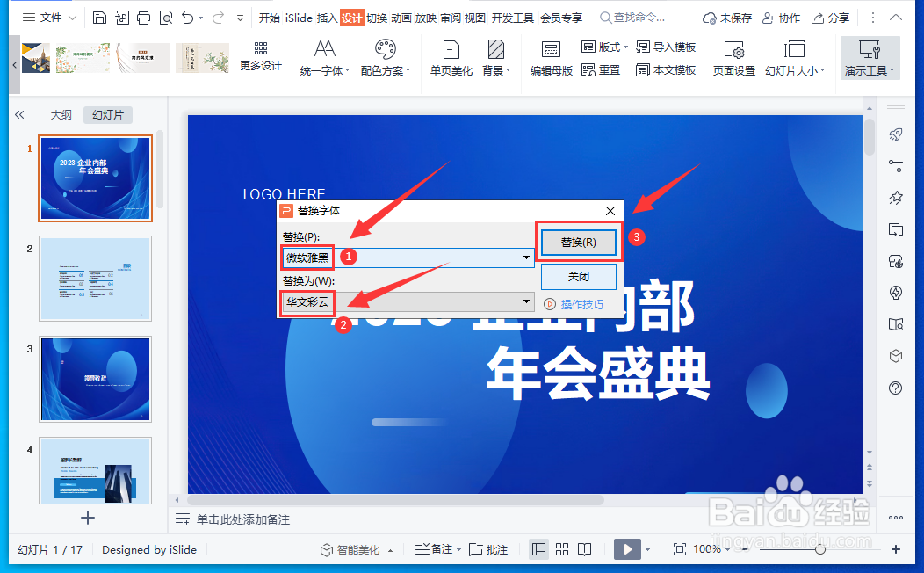Click fit-to-window icon in status bar
The width and height of the screenshot is (924, 573).
[680, 549]
